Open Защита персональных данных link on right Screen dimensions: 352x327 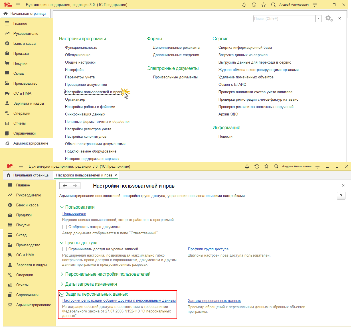click(214, 301)
